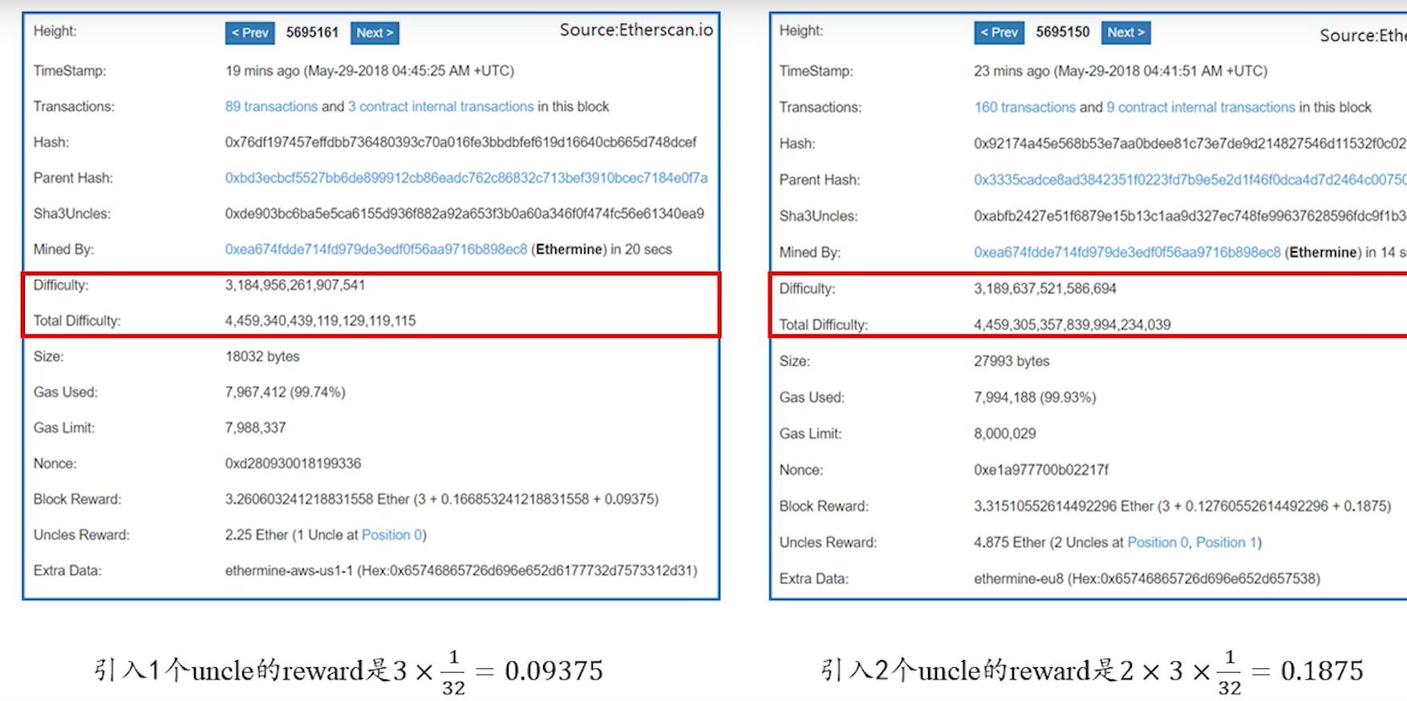Select Sha3Uncles 0xabfb2427e51f6879... value

(1190, 217)
